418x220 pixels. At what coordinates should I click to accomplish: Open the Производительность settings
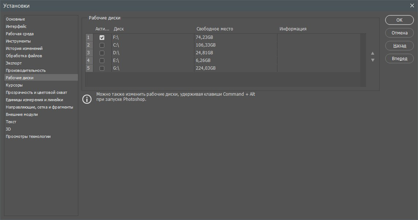tap(26, 70)
